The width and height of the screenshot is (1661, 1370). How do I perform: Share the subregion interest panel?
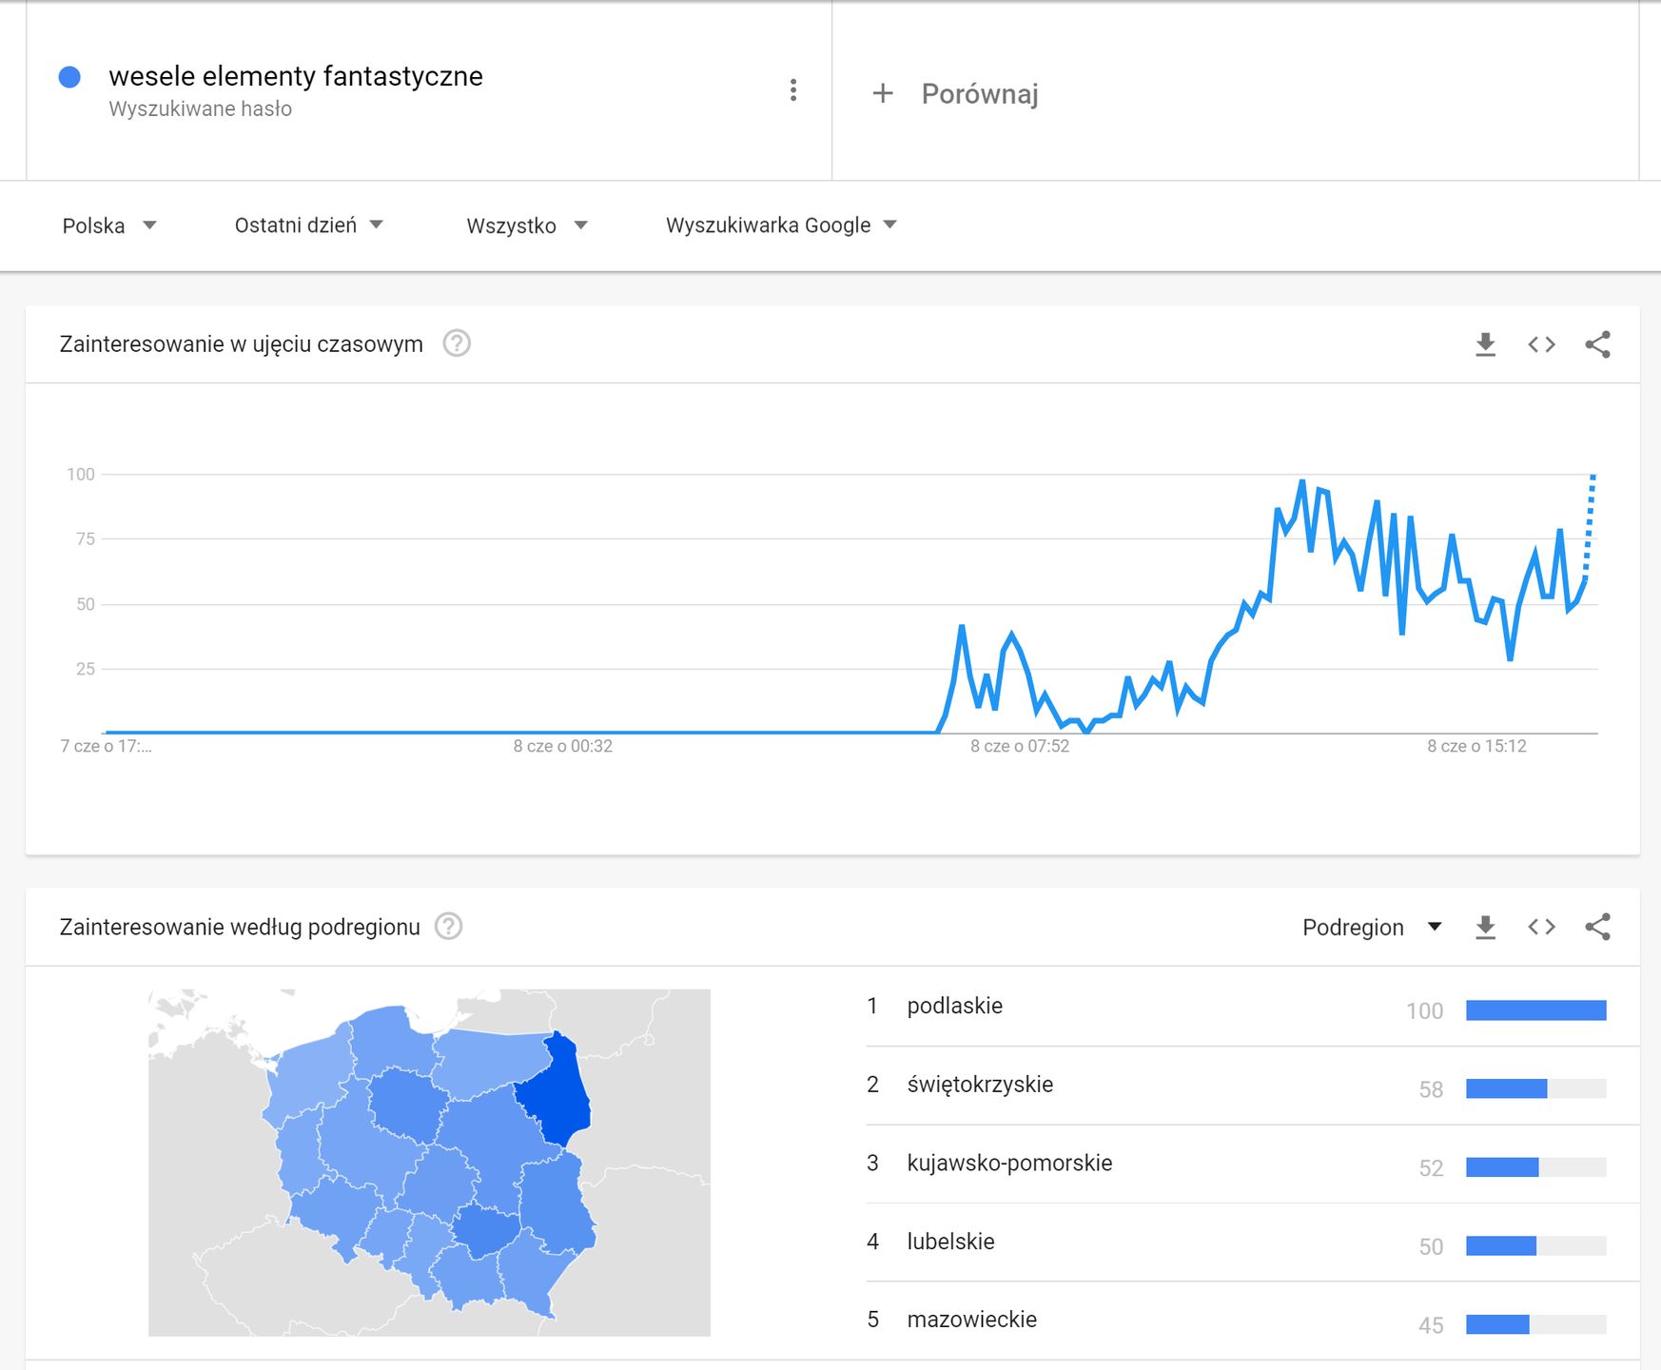(x=1598, y=928)
